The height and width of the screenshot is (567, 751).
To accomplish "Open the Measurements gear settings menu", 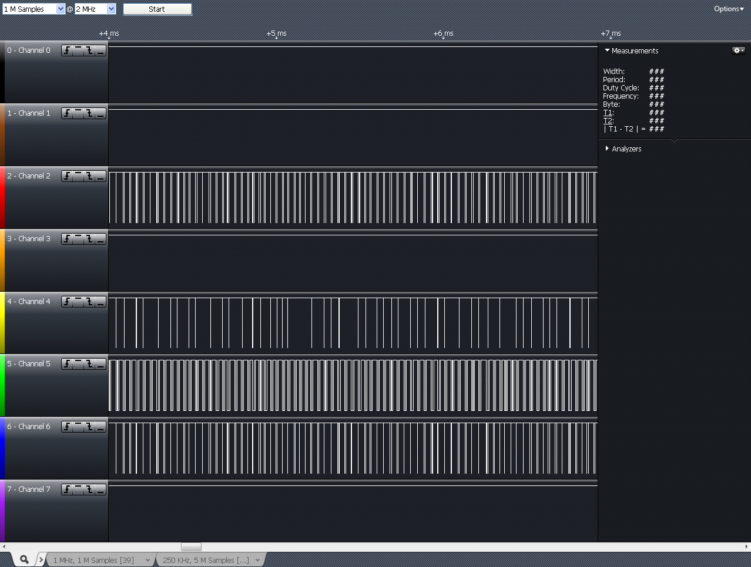I will [738, 50].
